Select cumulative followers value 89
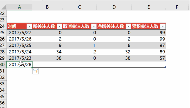The image size is (190, 108). (x=148, y=52)
